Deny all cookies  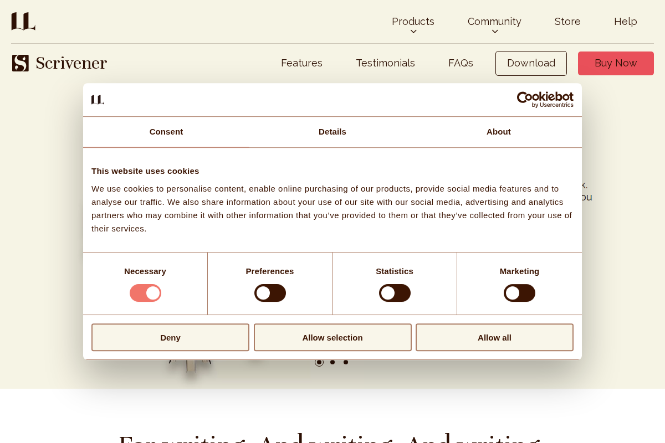(x=170, y=337)
